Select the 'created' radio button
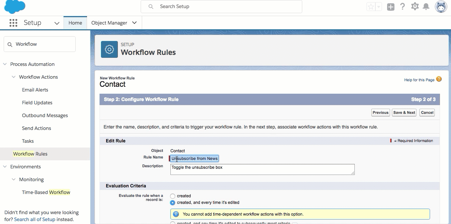Viewport: 451px width, 224px height. (x=173, y=196)
